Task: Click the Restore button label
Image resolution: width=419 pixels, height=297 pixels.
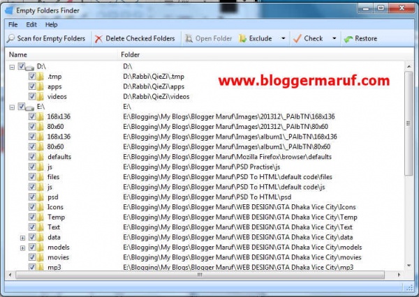Action: 366,38
